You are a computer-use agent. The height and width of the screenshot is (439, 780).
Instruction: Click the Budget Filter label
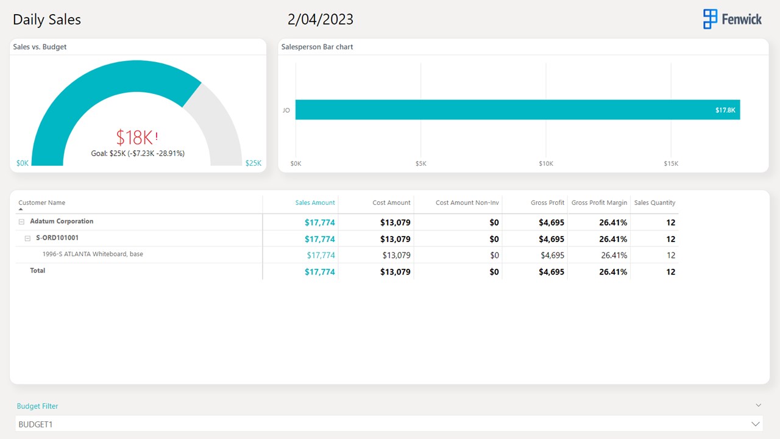coord(38,406)
